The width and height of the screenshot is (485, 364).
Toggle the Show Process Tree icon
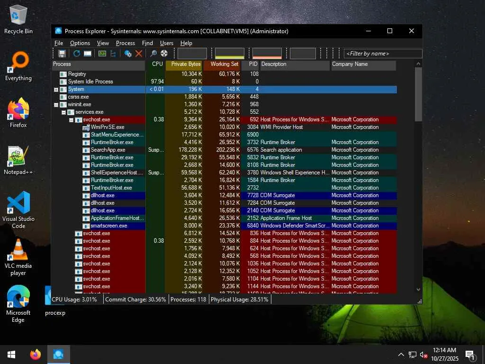(x=113, y=54)
